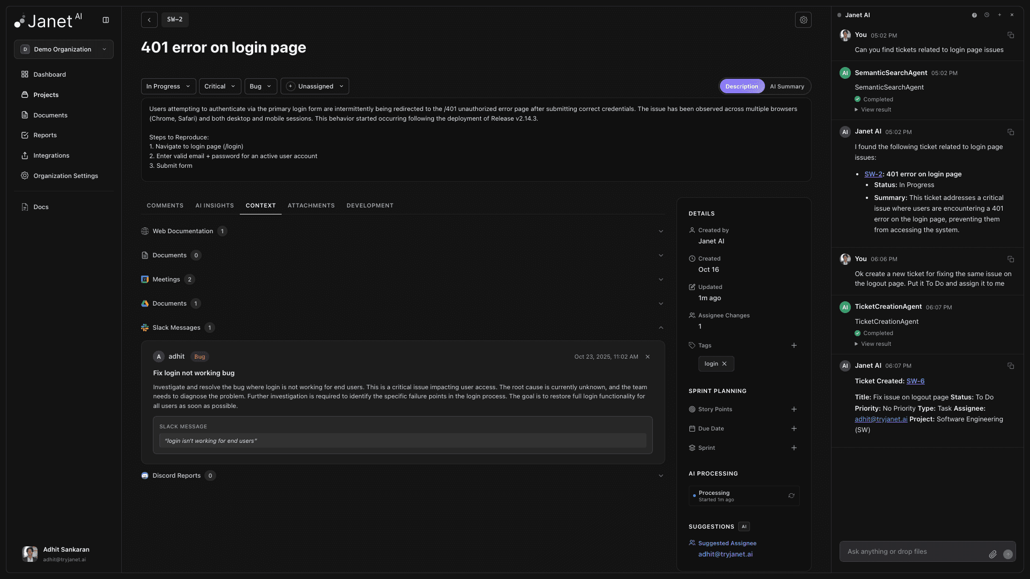Click the Ask anything input field
1030x579 pixels.
(x=912, y=552)
